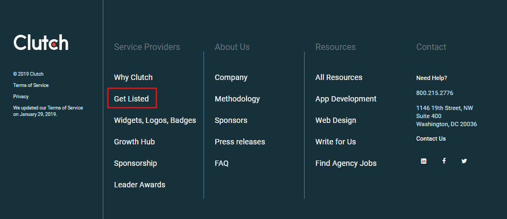Image resolution: width=507 pixels, height=219 pixels.
Task: Visit the Growth Hub link
Action: pyautogui.click(x=134, y=142)
